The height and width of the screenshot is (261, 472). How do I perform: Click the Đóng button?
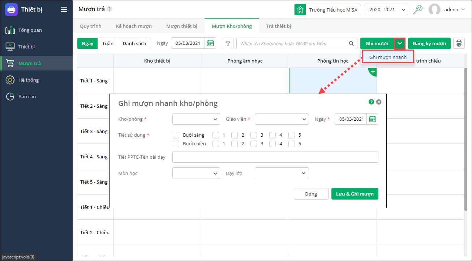pos(311,194)
